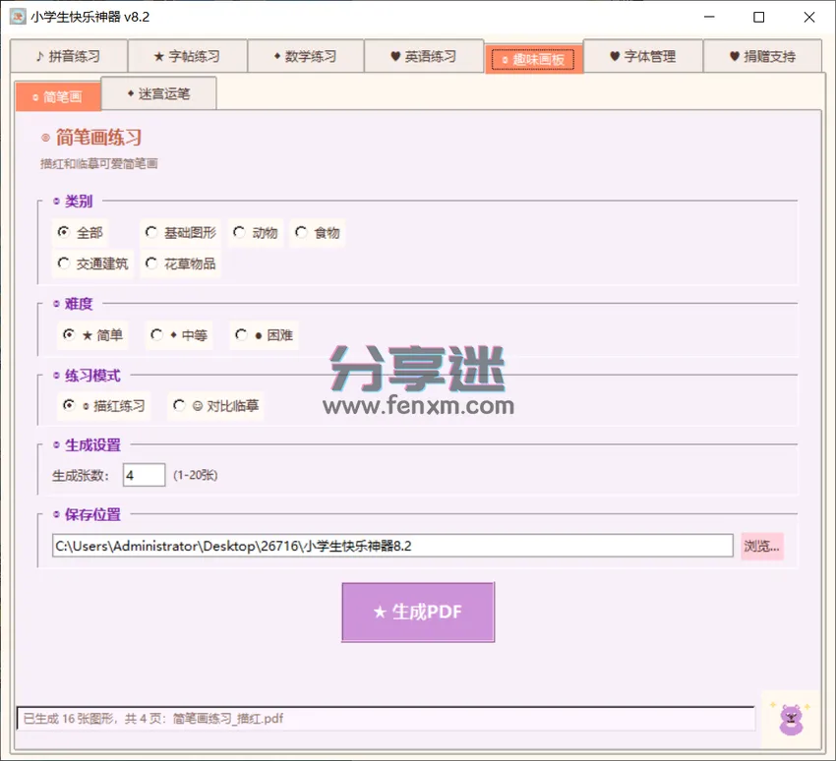The image size is (836, 761).
Task: Switch to the 迷宫运笔 sub-tab
Action: click(159, 93)
